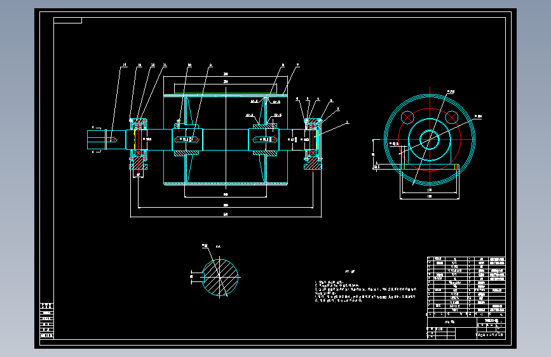Image resolution: width=551 pixels, height=357 pixels.
Task: Click the mounting base of the end view
Action: click(430, 167)
